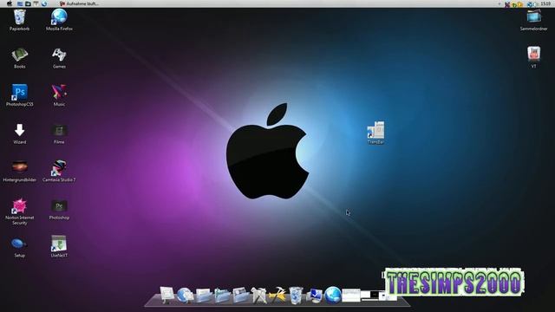
Task: Open the Music folder icon
Action: [x=59, y=92]
